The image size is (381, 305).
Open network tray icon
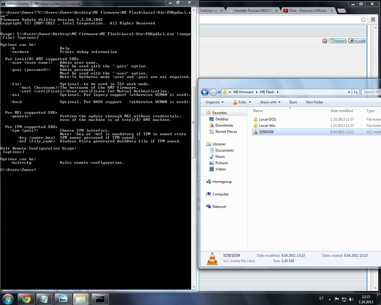tap(344, 299)
